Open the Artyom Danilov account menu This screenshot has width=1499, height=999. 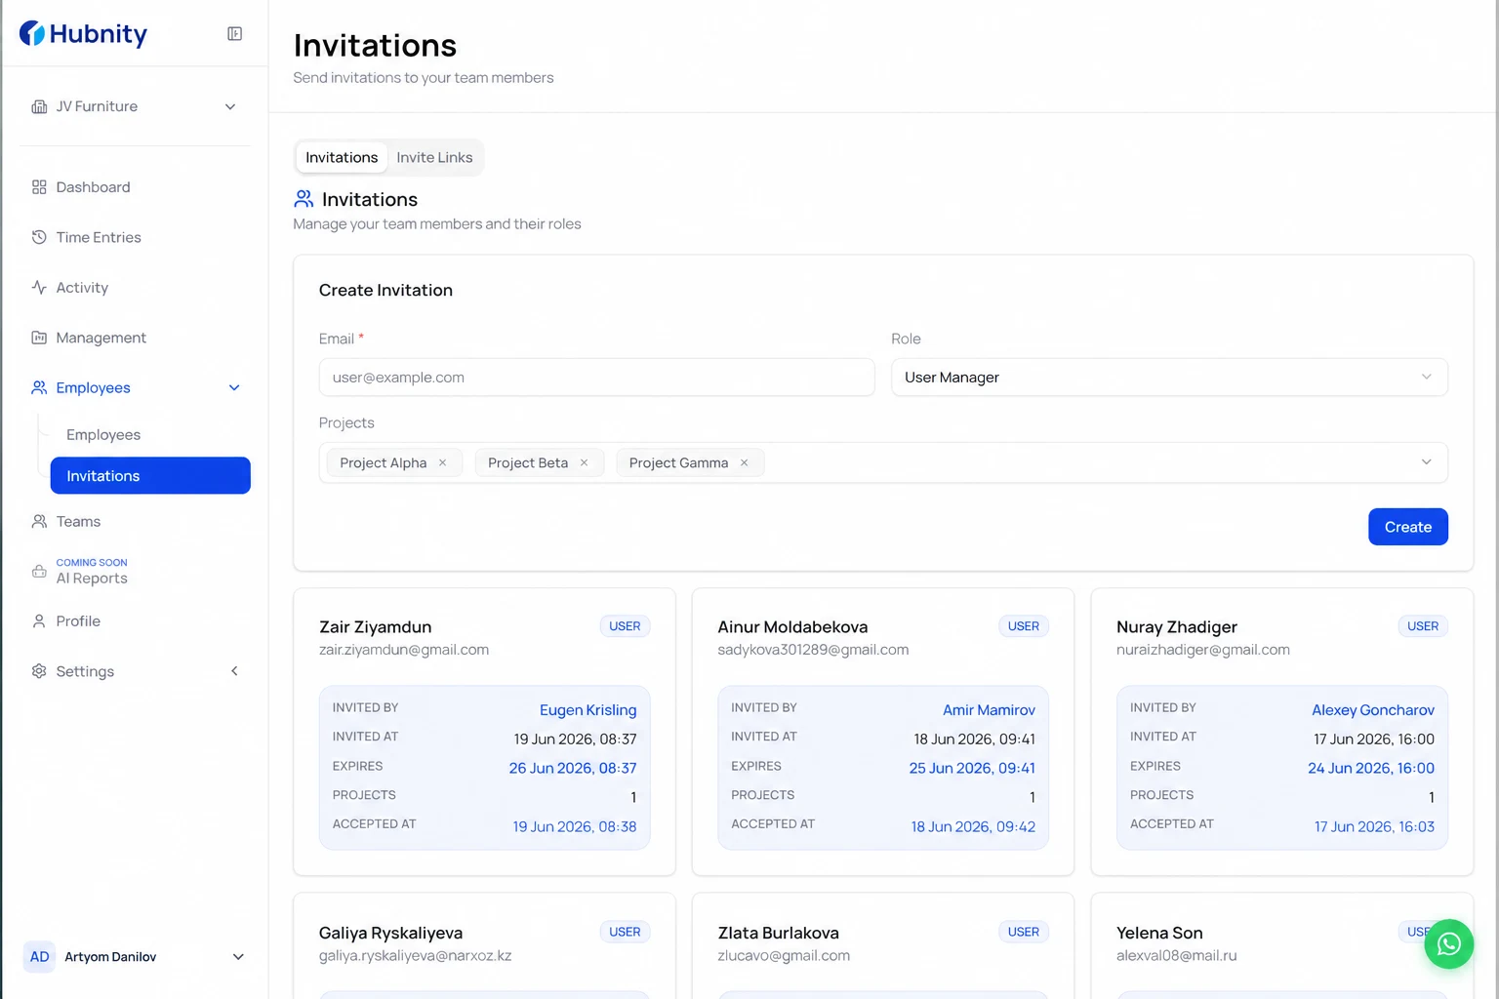point(135,957)
